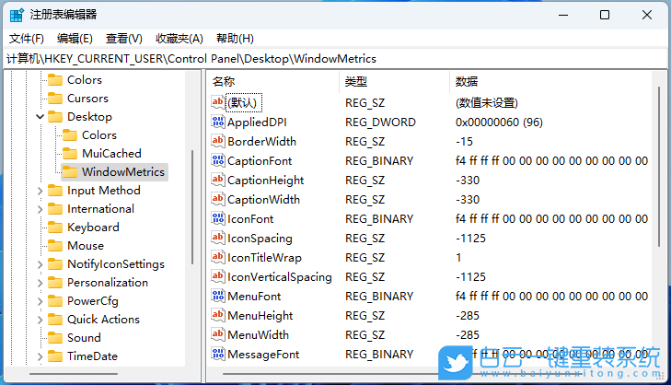Click the CaptionHeight data value -330

click(468, 180)
